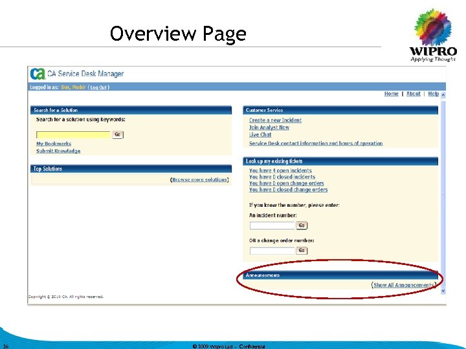The height and width of the screenshot is (349, 466).
Task: Click the CA Service Desk Manager title
Action: (x=85, y=74)
